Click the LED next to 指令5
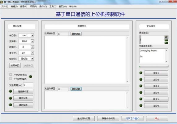The image size is (177, 124). 141,99
